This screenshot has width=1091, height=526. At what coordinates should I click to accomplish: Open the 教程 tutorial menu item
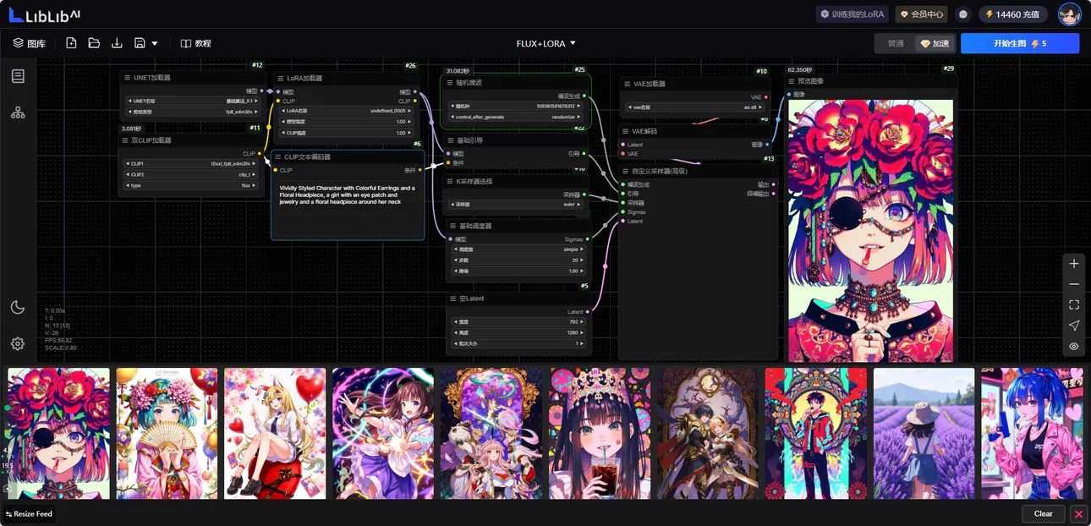[x=195, y=43]
